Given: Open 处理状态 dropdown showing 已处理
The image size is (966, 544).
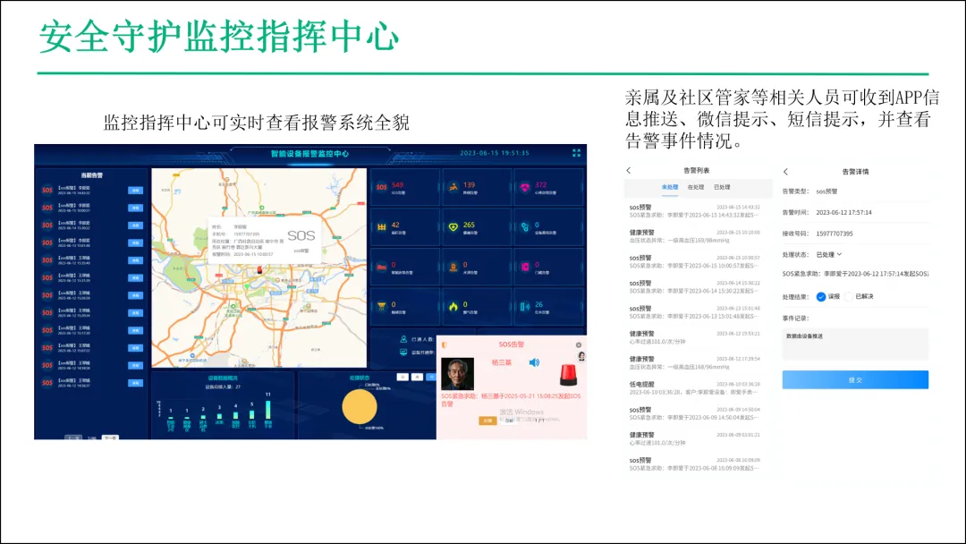Looking at the screenshot, I should click(x=828, y=254).
